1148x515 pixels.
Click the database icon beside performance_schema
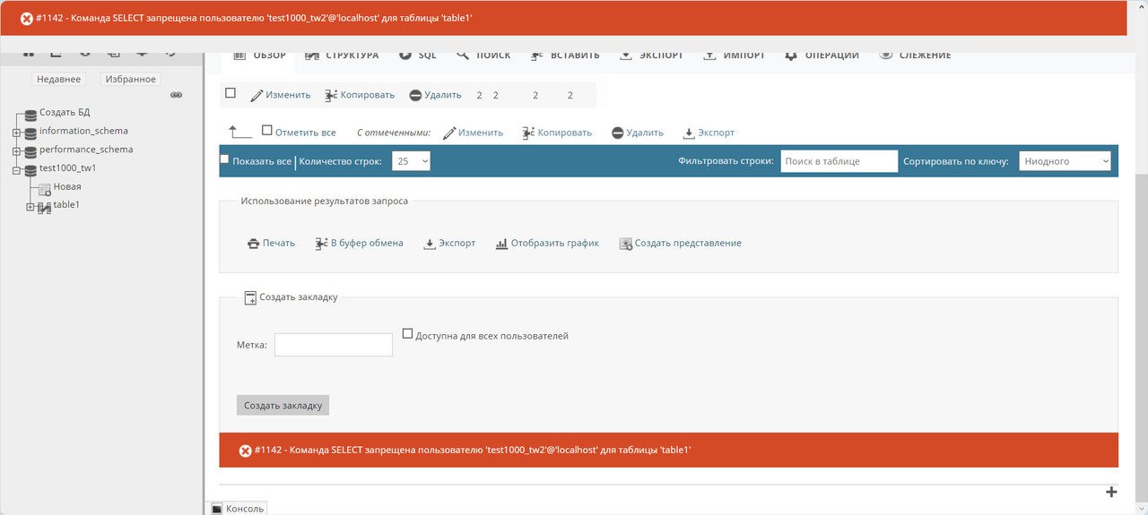point(31,150)
